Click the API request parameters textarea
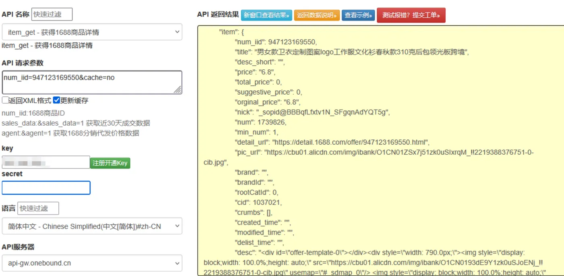The width and height of the screenshot is (564, 276). 92,82
